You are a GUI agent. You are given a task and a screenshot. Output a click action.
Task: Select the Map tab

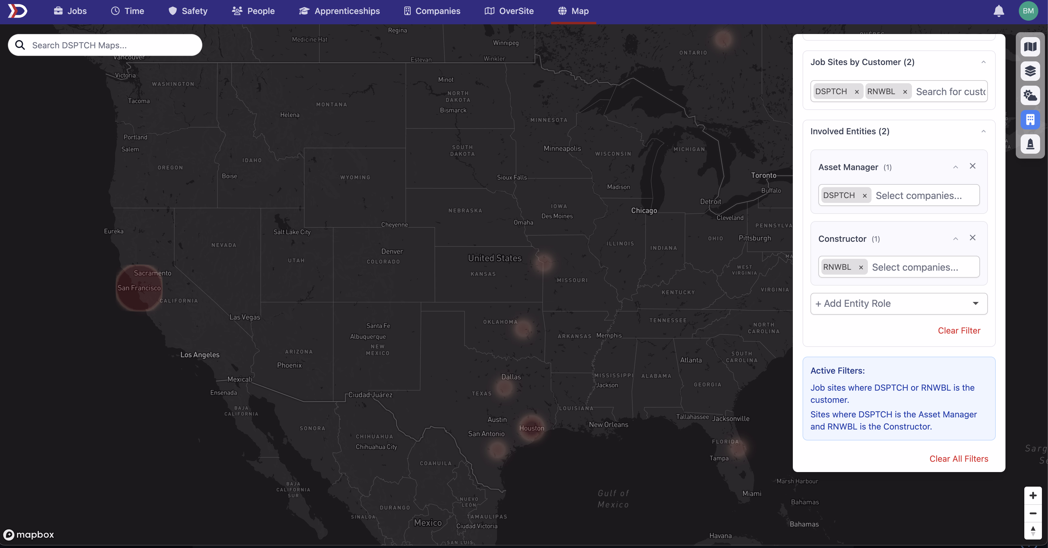point(573,11)
